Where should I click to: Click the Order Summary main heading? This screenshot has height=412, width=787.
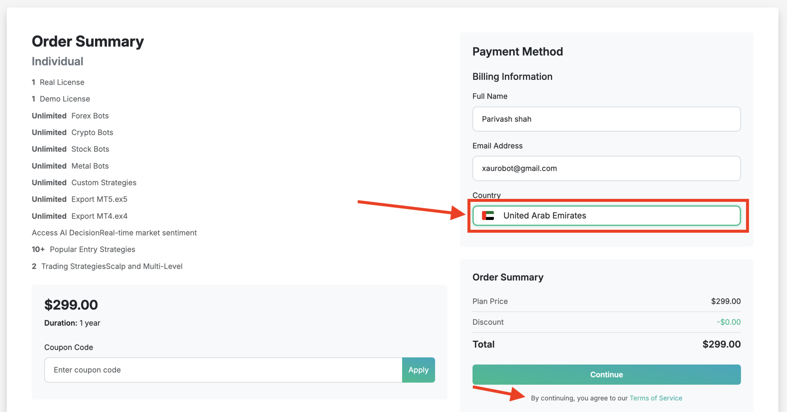88,41
